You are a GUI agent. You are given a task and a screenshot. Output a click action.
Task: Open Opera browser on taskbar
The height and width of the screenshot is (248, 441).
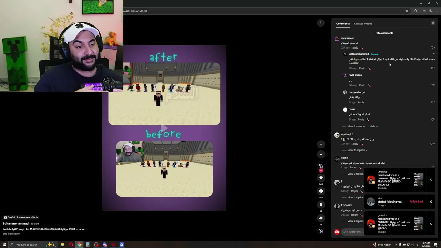tap(71, 245)
